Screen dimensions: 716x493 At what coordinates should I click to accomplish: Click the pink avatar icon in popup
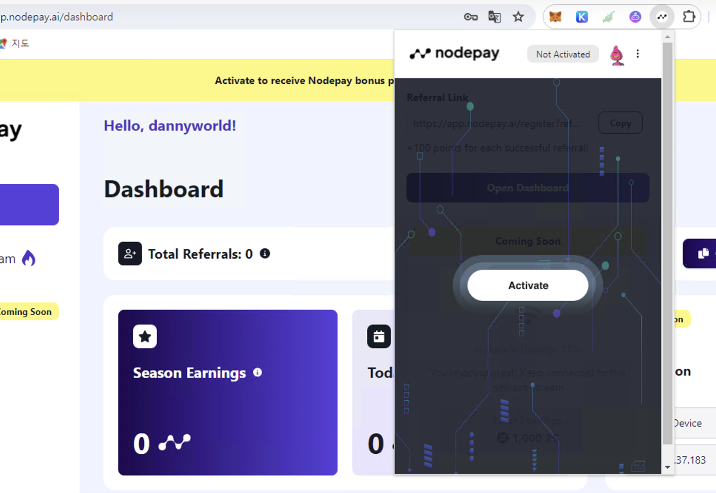point(617,55)
